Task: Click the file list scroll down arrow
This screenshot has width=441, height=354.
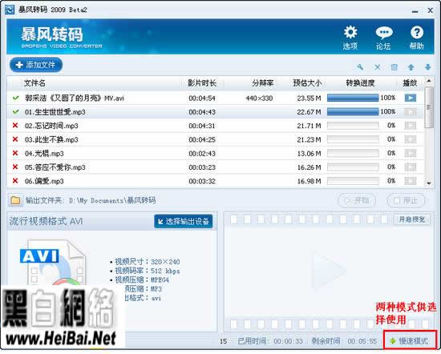Action: coord(429,183)
